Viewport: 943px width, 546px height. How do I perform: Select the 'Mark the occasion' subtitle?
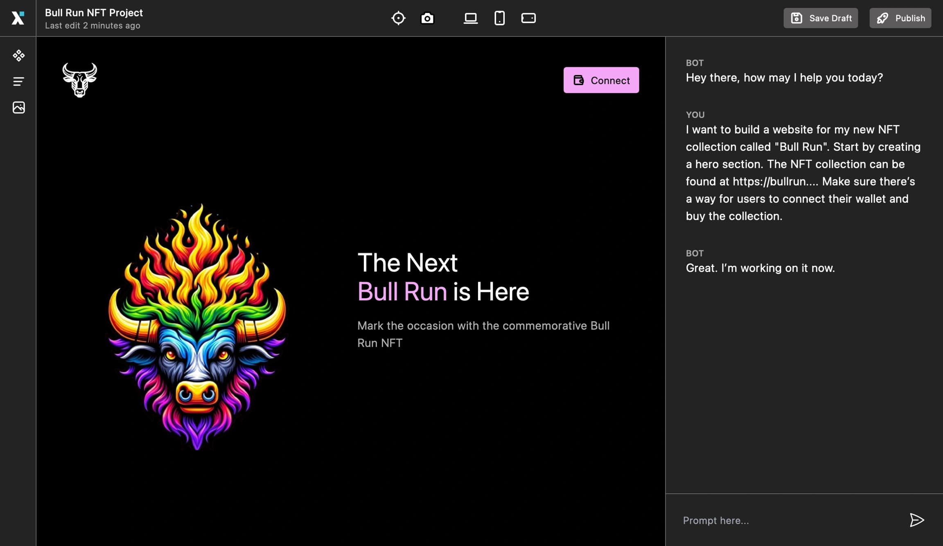(483, 334)
